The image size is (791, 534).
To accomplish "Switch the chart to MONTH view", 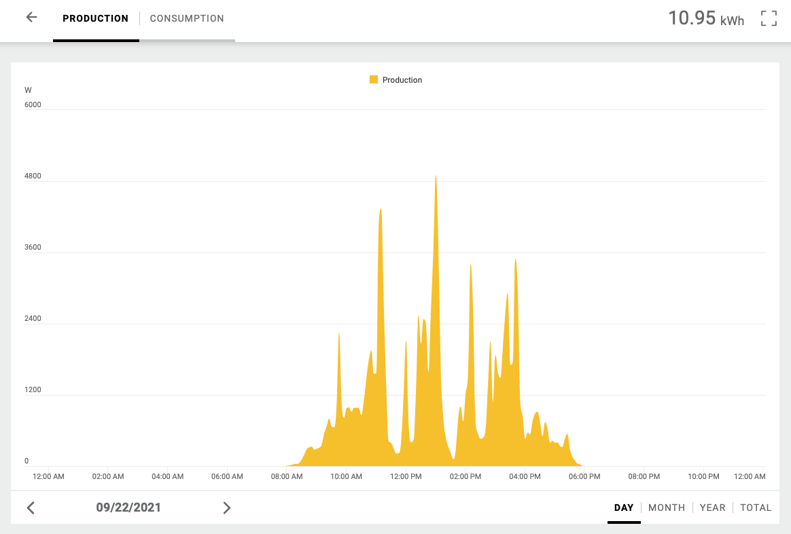I will click(x=667, y=508).
